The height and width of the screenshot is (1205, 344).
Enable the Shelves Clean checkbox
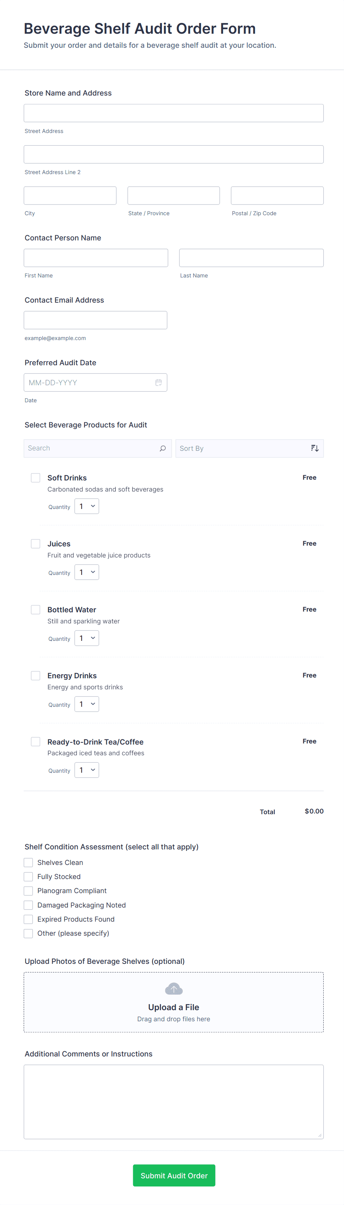pyautogui.click(x=28, y=862)
